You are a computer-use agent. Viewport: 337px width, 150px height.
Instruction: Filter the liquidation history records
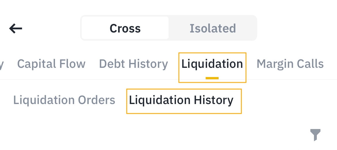pyautogui.click(x=315, y=135)
